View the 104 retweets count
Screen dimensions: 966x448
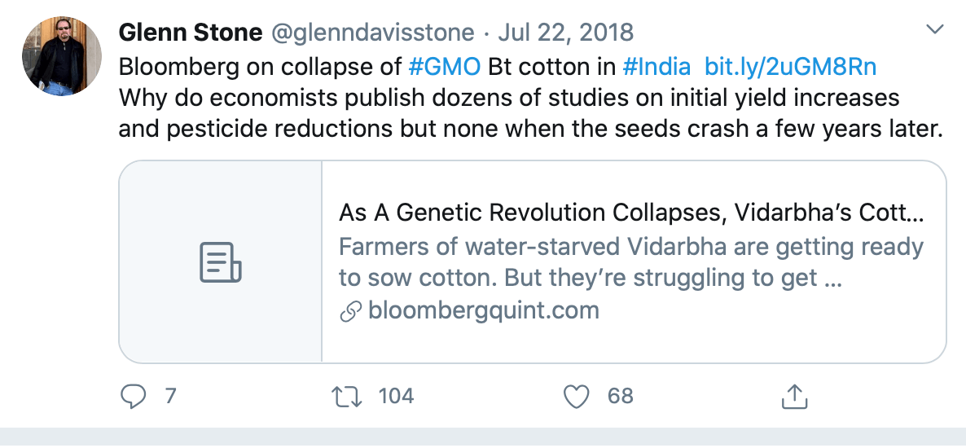(396, 396)
